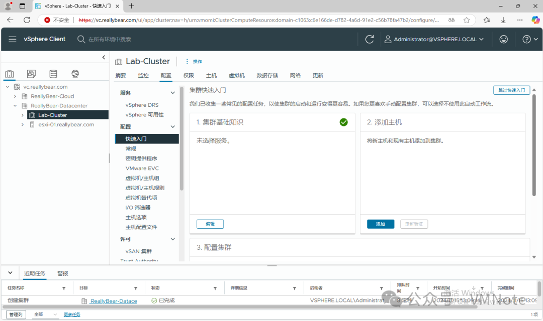
Task: Open the help question mark menu
Action: tap(530, 40)
